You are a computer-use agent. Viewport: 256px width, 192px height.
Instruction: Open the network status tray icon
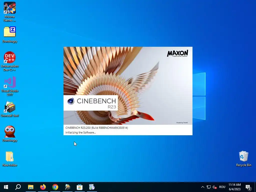pos(209,187)
